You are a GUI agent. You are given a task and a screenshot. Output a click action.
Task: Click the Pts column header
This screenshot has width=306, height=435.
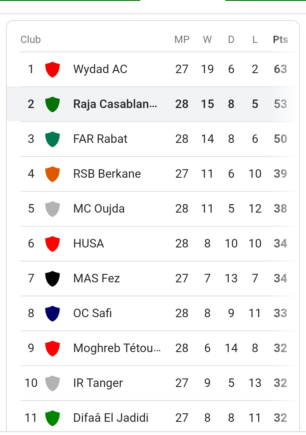pos(280,40)
